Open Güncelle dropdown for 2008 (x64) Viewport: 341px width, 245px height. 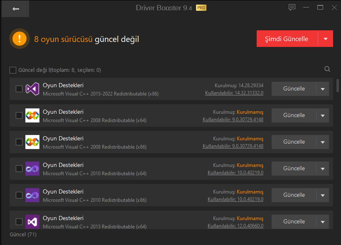coord(323,115)
